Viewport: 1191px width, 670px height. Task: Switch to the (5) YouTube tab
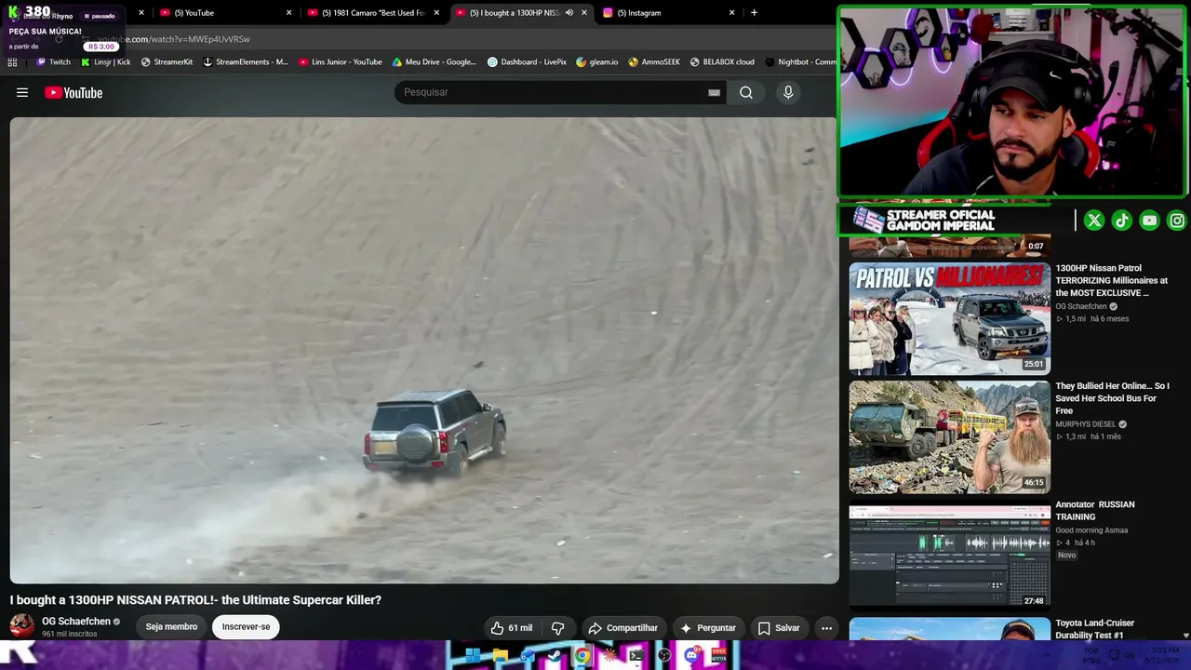point(224,13)
